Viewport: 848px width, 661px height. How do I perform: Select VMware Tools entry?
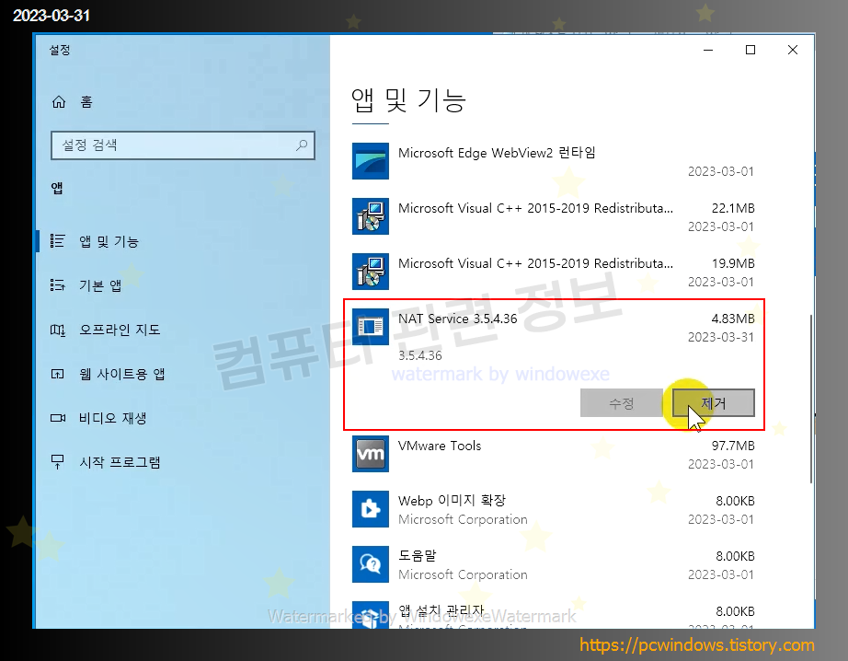[x=554, y=455]
